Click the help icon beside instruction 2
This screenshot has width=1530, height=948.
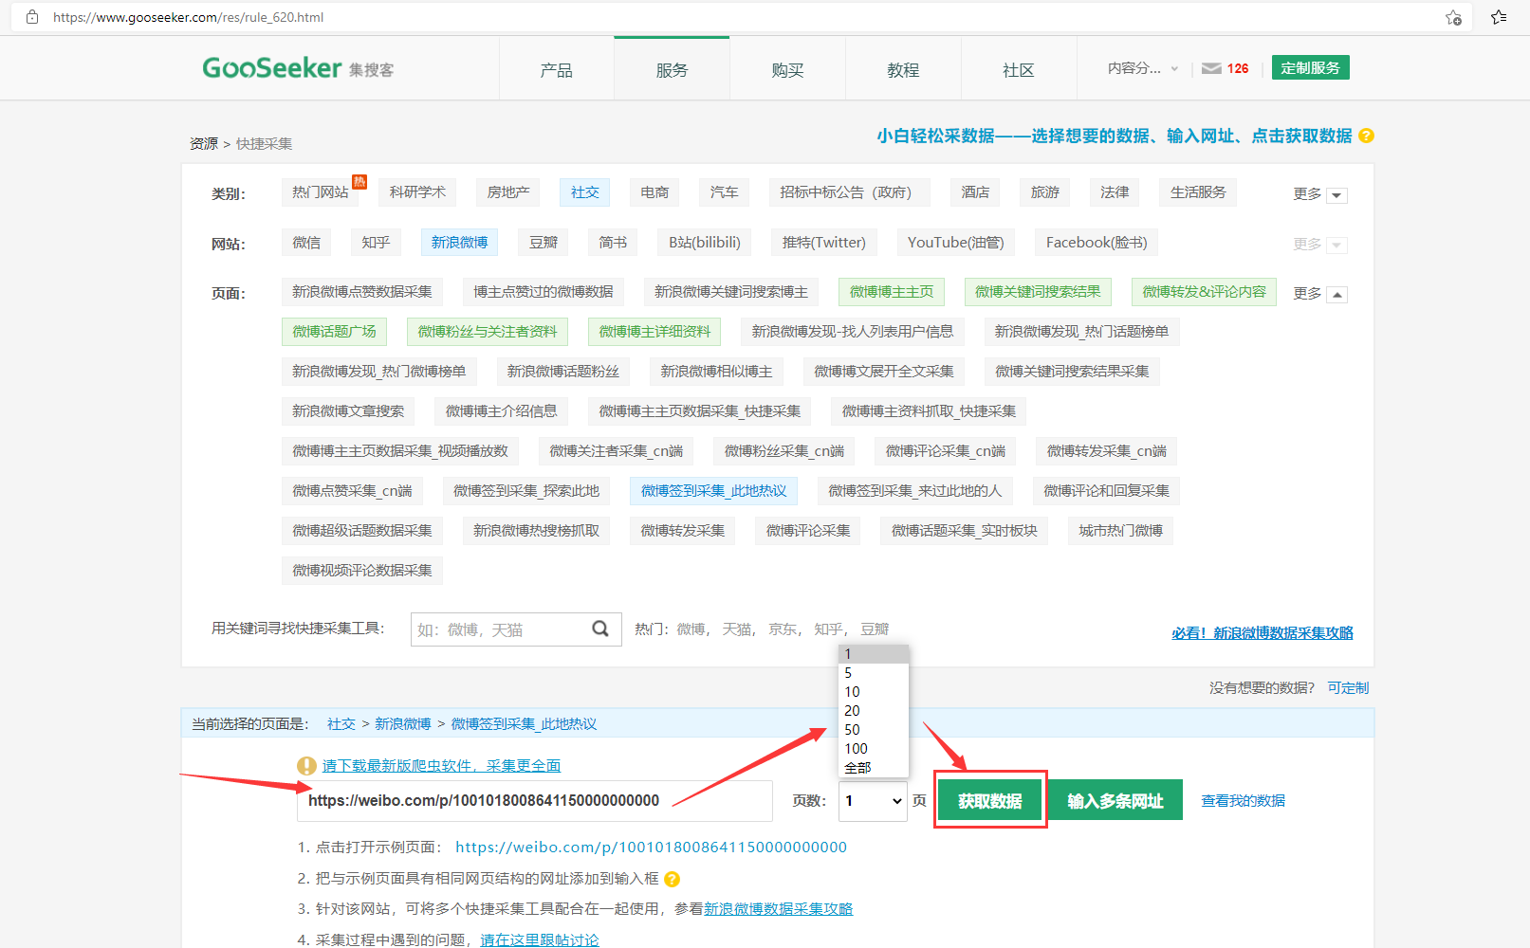(x=672, y=879)
